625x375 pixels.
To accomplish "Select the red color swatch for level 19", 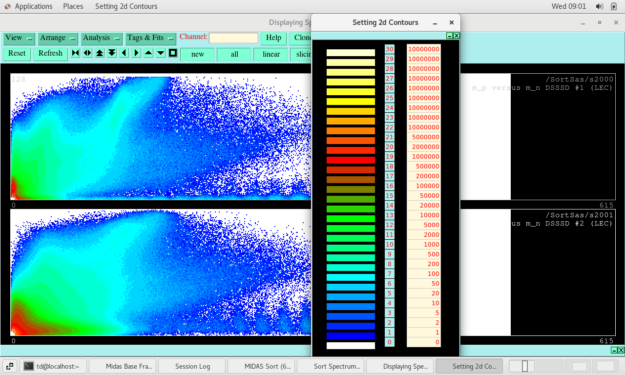I will pos(351,160).
